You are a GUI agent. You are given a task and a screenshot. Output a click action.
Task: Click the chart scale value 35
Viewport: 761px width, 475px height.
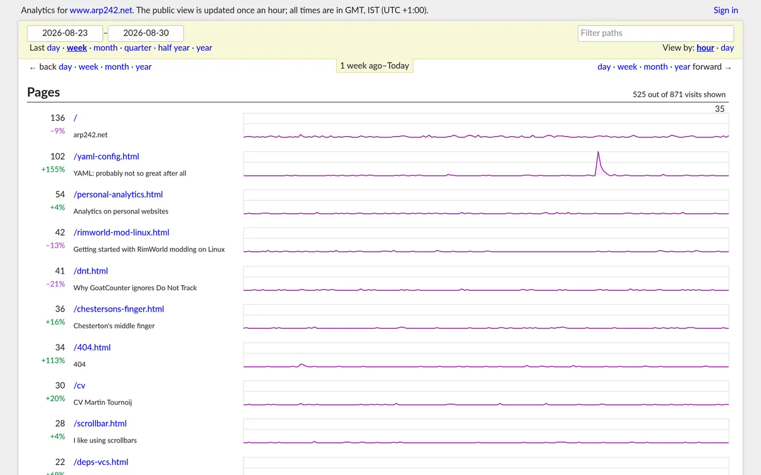pyautogui.click(x=720, y=108)
